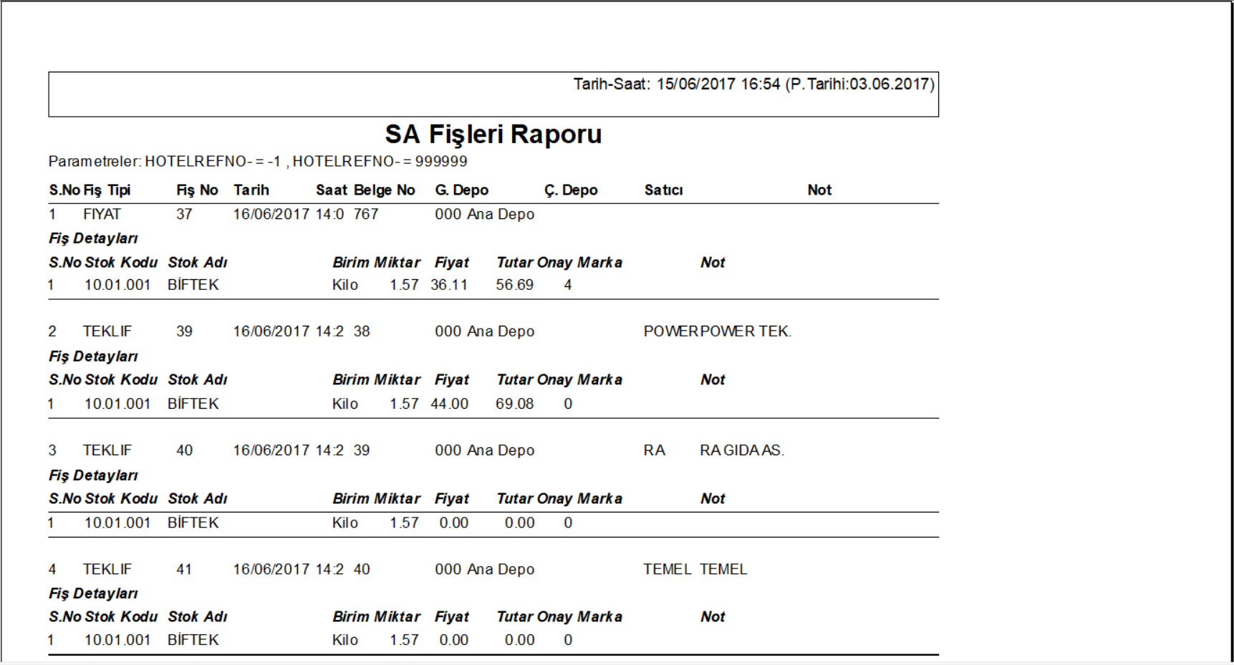
Task: Select the 'Tarih' column header
Action: (251, 190)
